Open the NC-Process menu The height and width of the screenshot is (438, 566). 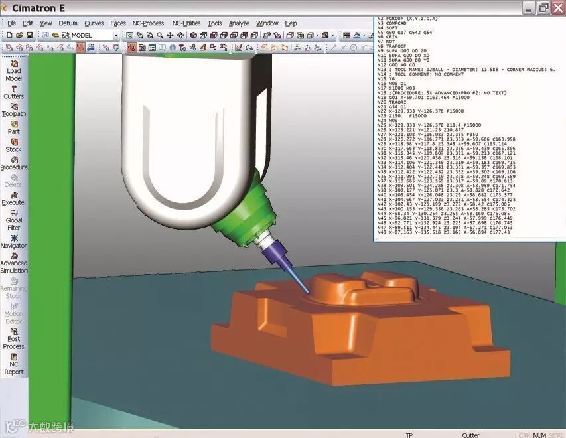click(148, 23)
